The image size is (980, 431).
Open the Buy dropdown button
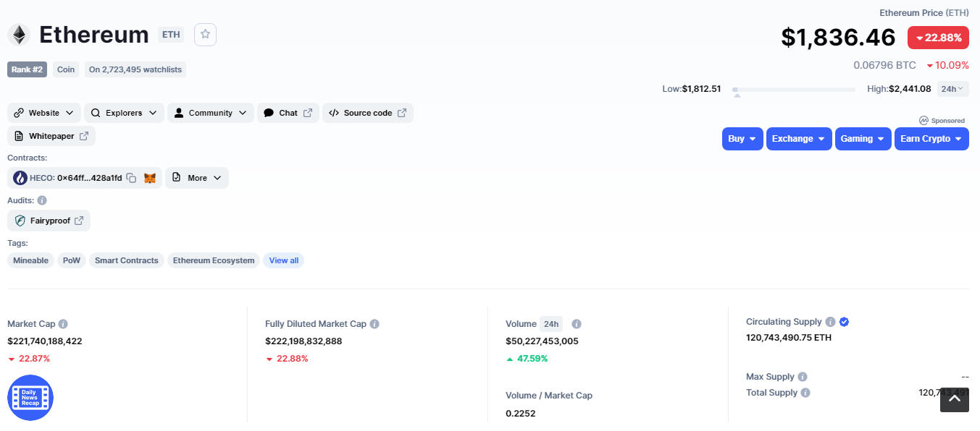(x=742, y=139)
